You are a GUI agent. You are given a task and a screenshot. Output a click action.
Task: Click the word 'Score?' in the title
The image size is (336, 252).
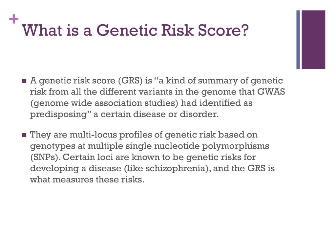pyautogui.click(x=223, y=30)
